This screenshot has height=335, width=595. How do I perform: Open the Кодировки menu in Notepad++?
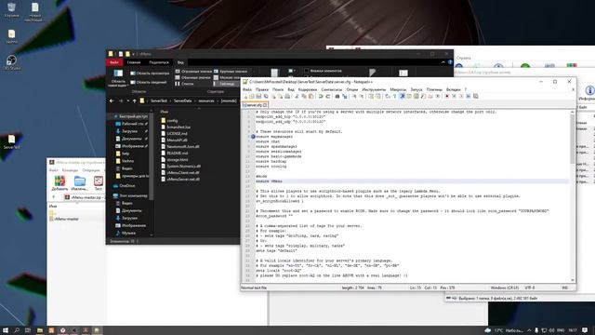308,89
